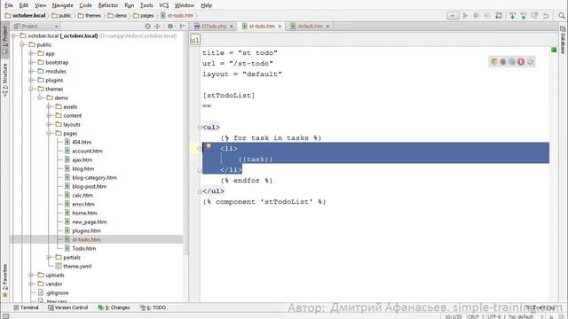568x319 pixels.
Task: Open the Refactor menu
Action: point(108,5)
